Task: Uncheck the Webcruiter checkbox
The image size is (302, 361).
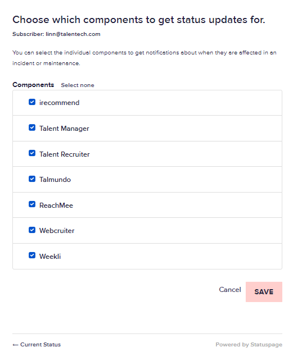Action: pyautogui.click(x=32, y=230)
